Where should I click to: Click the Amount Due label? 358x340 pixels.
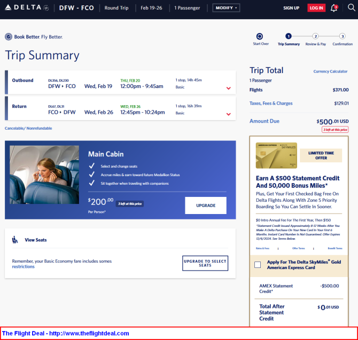tap(264, 121)
